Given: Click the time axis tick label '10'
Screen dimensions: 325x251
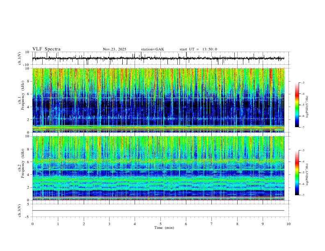Looking at the screenshot, I should point(288,224).
